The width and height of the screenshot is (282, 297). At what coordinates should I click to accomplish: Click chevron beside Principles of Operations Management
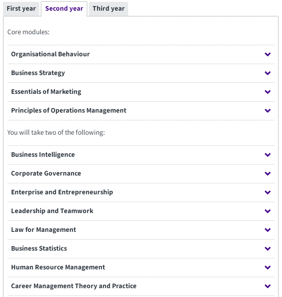pos(268,111)
